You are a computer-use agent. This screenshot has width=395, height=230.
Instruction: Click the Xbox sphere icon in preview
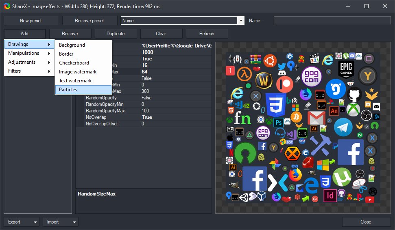pyautogui.click(x=353, y=110)
